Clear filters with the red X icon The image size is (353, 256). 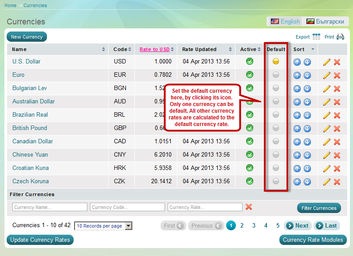(249, 207)
